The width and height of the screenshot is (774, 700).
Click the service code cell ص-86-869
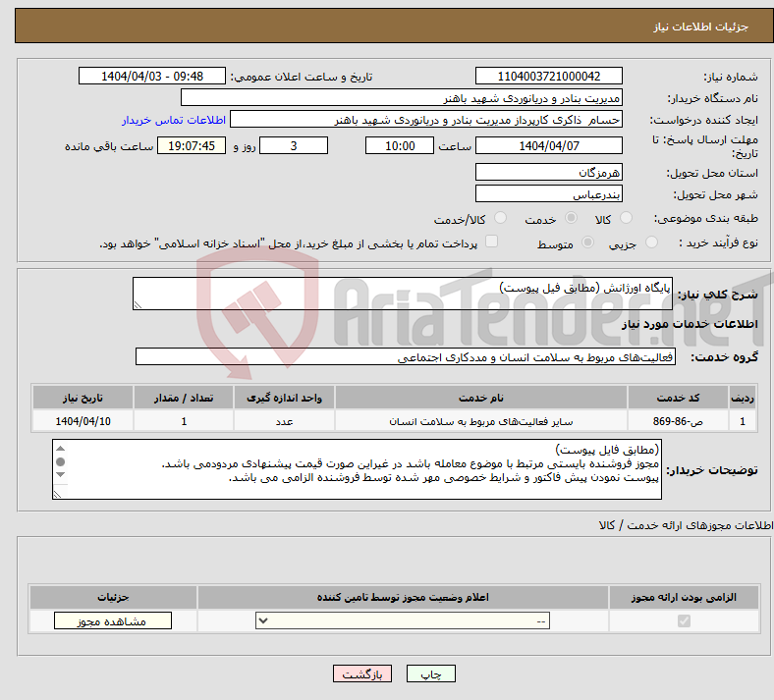pyautogui.click(x=679, y=421)
